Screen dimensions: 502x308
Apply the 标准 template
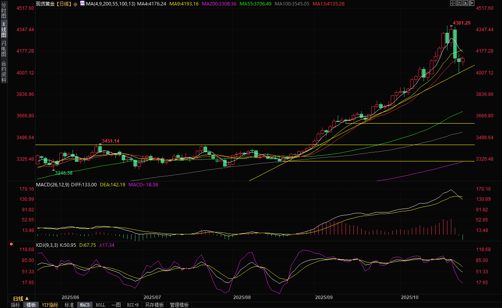point(69,305)
